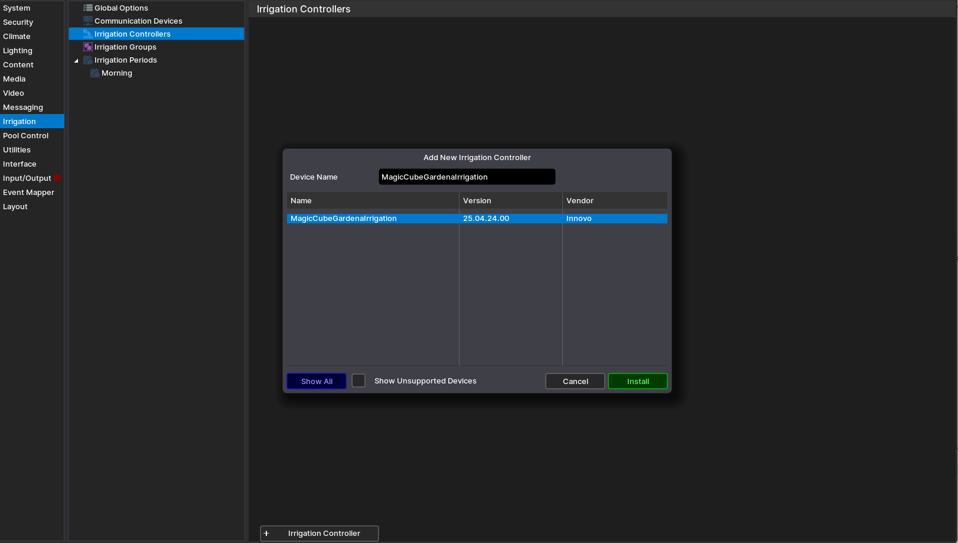The height and width of the screenshot is (543, 958).
Task: Sort the device list by Vendor column
Action: click(615, 200)
